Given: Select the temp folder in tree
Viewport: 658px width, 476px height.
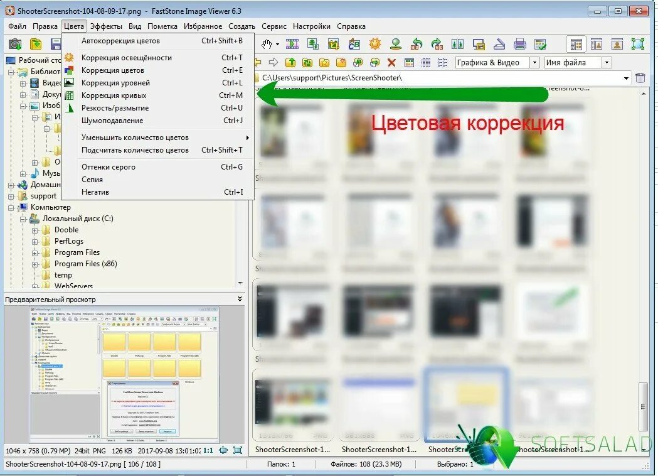Looking at the screenshot, I should click(63, 275).
